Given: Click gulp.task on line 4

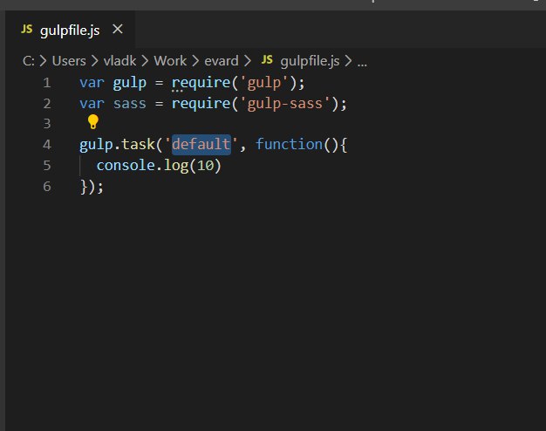Looking at the screenshot, I should pyautogui.click(x=117, y=145).
